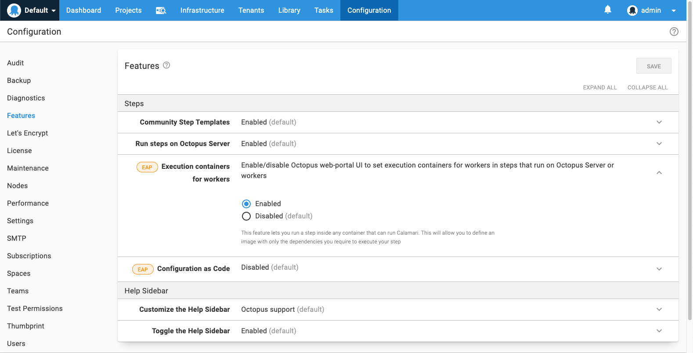This screenshot has width=693, height=353.
Task: Collapse the Execution containers for workers section
Action: point(659,173)
